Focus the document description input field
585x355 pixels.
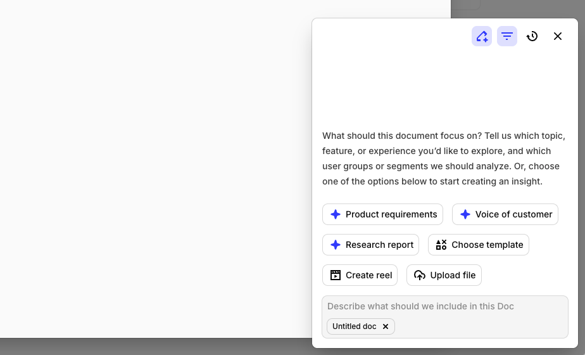(x=445, y=317)
